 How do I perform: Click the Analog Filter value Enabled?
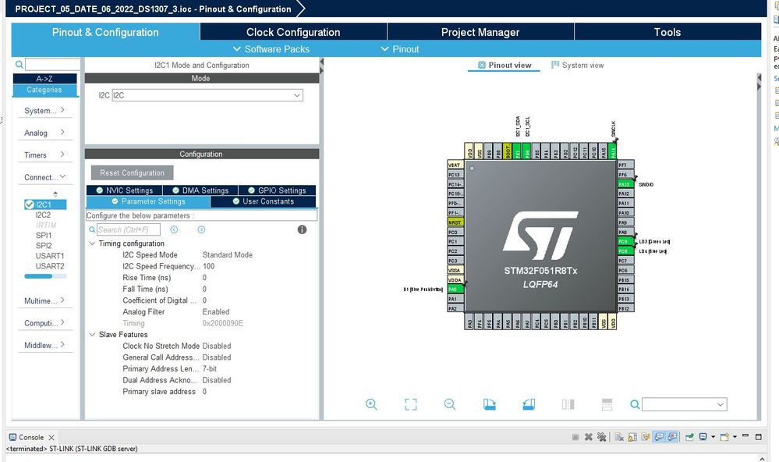click(216, 312)
